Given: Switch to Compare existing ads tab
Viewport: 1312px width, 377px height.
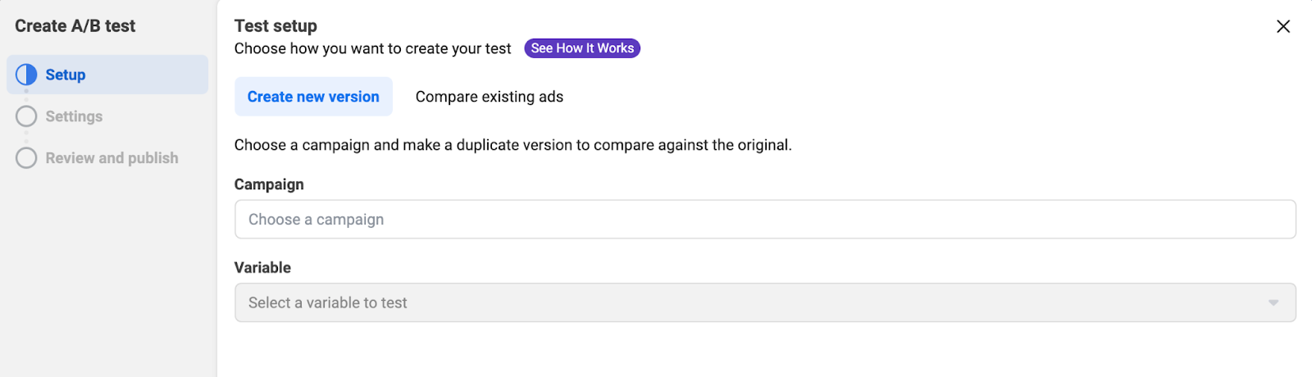Looking at the screenshot, I should pyautogui.click(x=490, y=97).
